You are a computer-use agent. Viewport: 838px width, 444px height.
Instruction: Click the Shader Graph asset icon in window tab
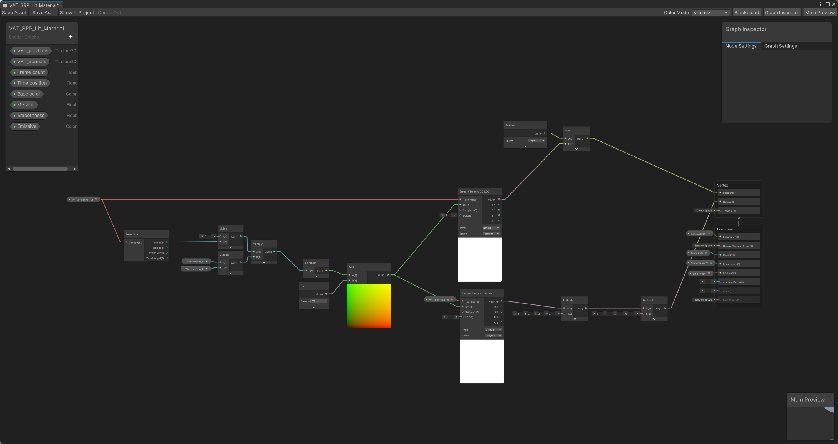(5, 5)
